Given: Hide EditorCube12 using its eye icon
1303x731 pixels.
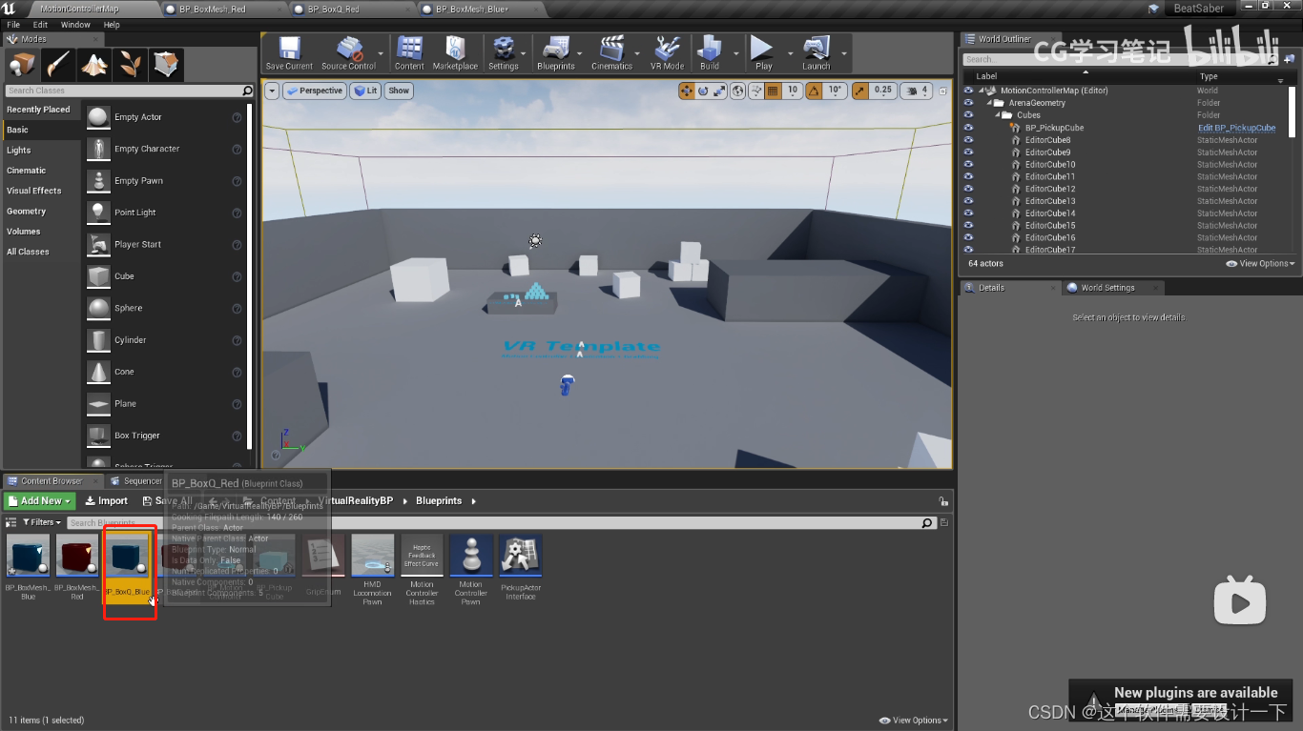Looking at the screenshot, I should pos(969,189).
